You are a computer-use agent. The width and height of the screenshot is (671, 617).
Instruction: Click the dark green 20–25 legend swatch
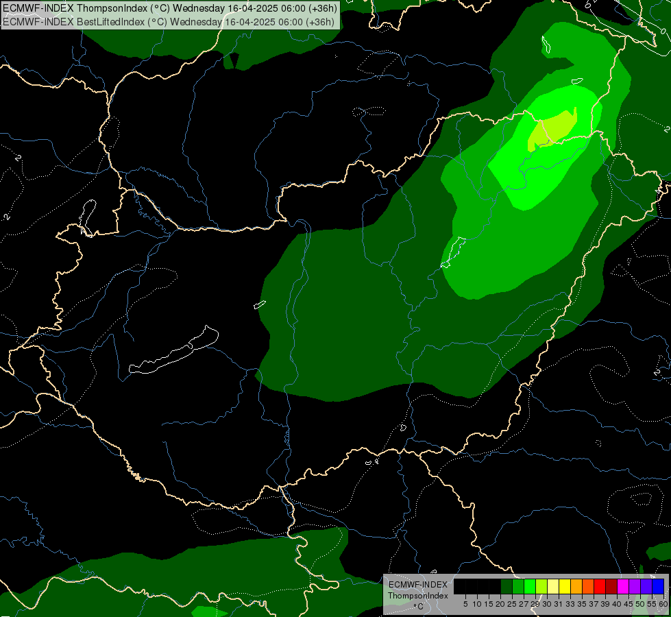pos(507,586)
